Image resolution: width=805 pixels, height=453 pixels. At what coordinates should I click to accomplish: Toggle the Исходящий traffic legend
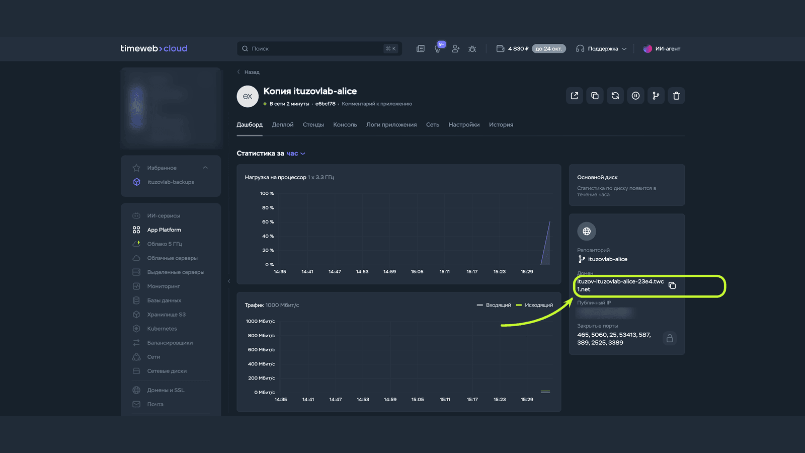534,305
